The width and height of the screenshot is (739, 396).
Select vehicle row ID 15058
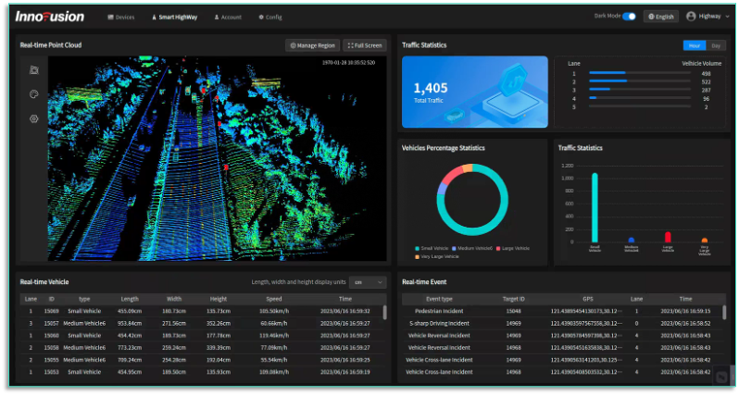click(202, 348)
